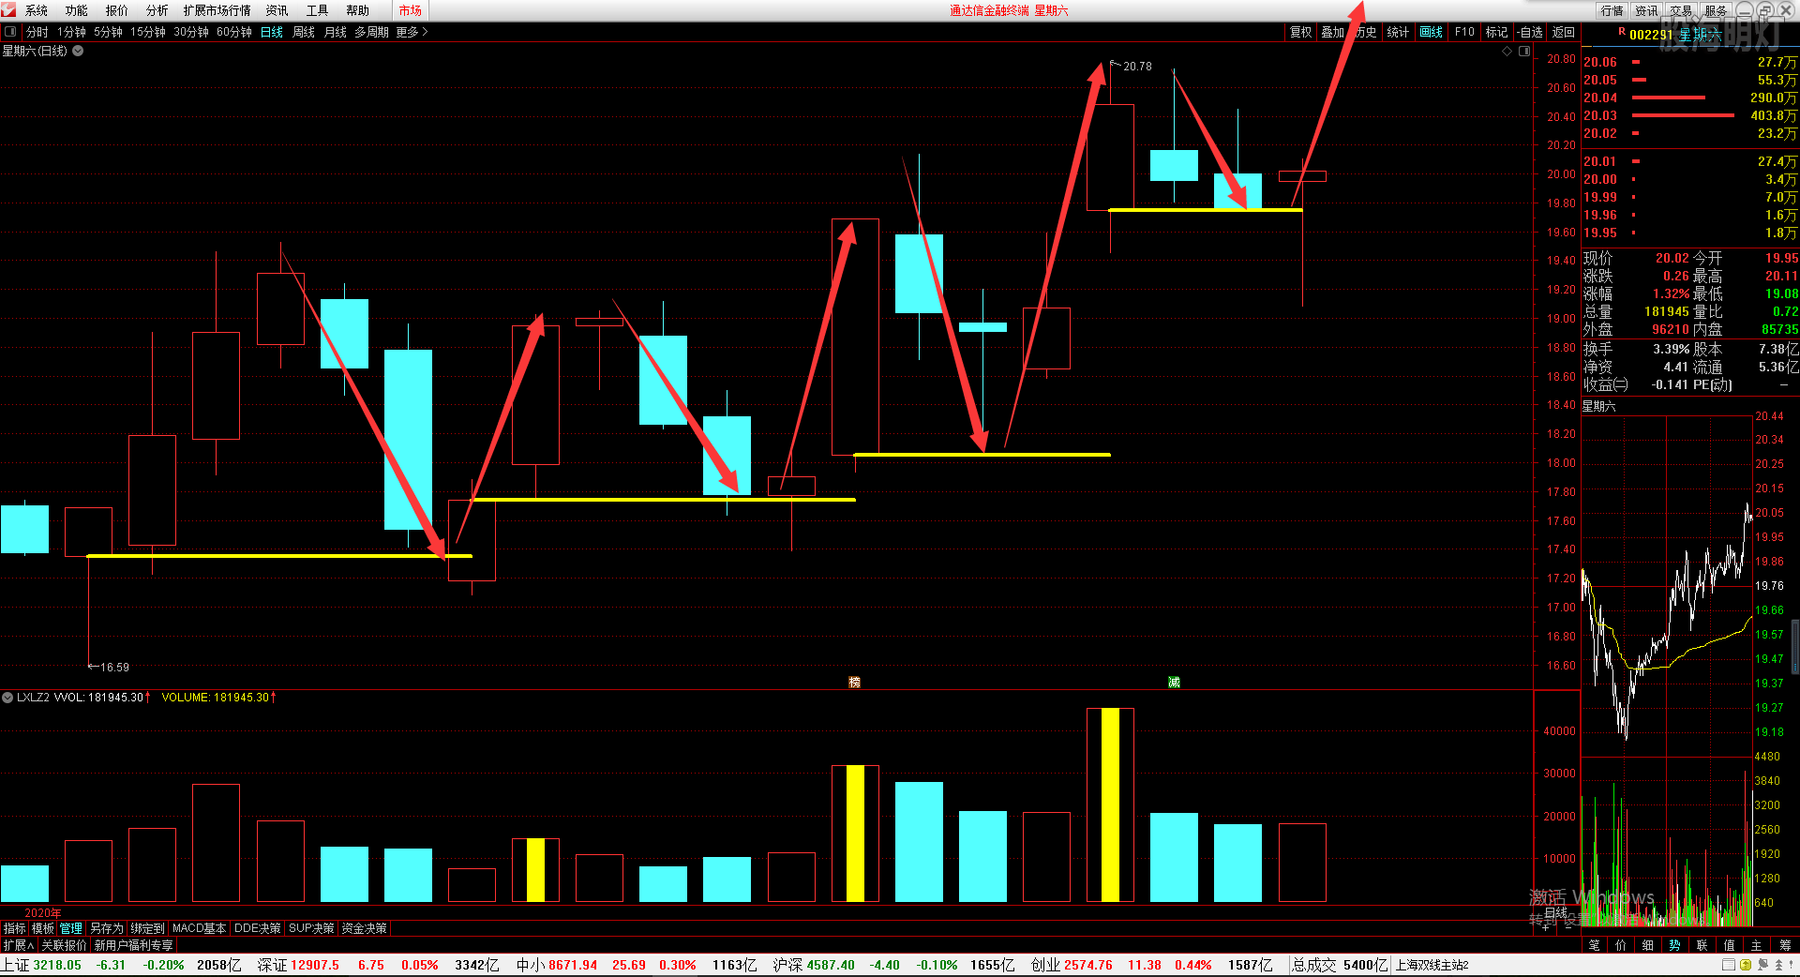
Task: Toggle 画线 drawing mode
Action: pos(1432,32)
